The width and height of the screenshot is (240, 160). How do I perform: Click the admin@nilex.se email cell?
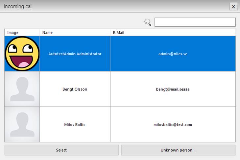(173, 54)
